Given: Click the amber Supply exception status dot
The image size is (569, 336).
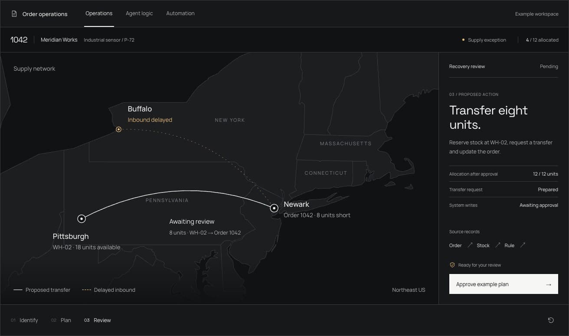Looking at the screenshot, I should (x=463, y=40).
